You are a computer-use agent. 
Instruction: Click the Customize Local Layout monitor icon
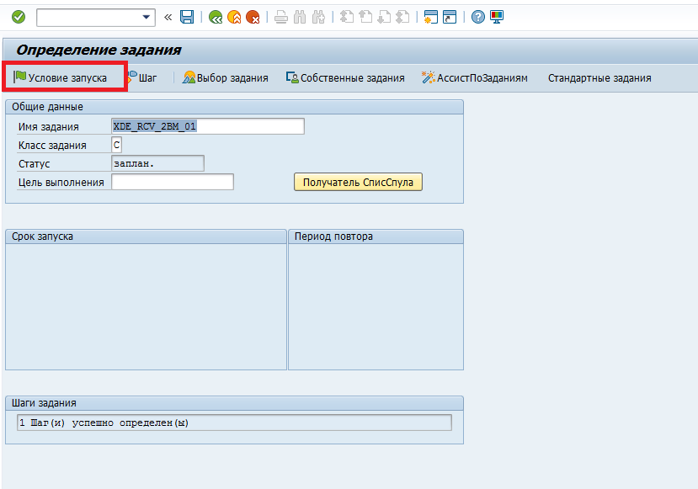click(x=496, y=17)
